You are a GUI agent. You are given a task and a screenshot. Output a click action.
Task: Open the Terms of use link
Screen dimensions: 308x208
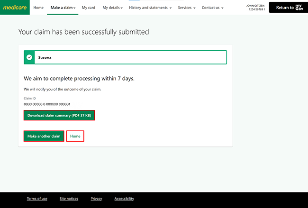click(x=37, y=199)
